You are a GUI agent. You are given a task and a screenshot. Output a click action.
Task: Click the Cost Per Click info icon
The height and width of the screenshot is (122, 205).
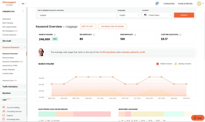click(x=180, y=35)
